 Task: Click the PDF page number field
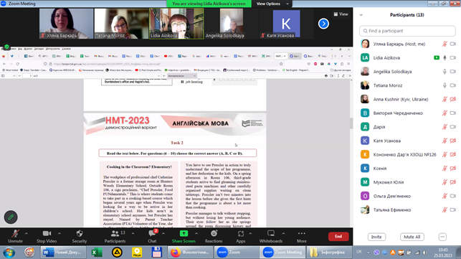27,75
